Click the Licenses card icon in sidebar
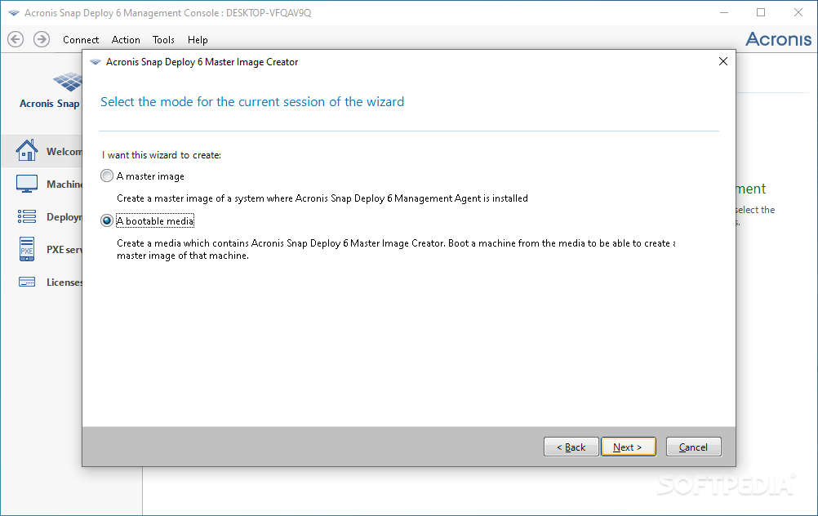Screen dimensions: 818x516 point(27,282)
